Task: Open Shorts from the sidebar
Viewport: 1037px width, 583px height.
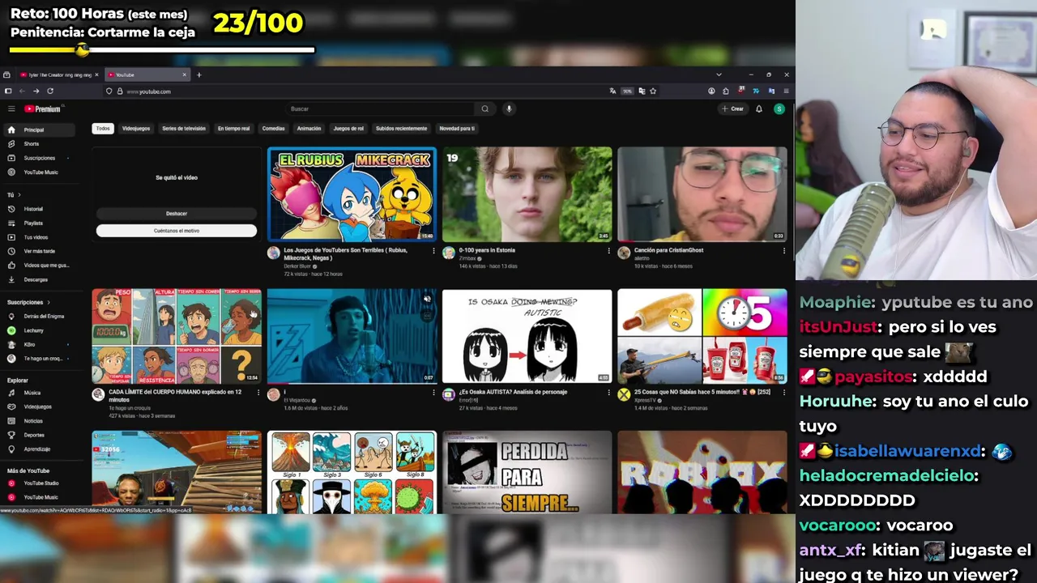Action: [x=41, y=143]
